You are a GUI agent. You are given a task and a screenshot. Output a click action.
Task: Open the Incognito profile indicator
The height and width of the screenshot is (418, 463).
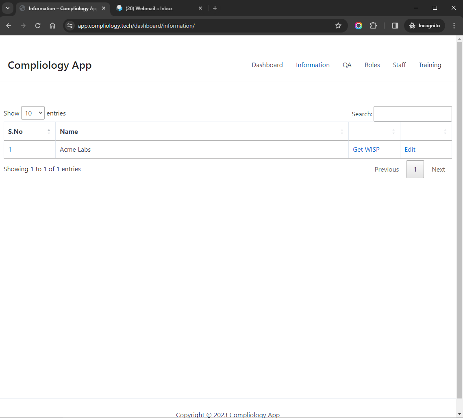(x=425, y=26)
